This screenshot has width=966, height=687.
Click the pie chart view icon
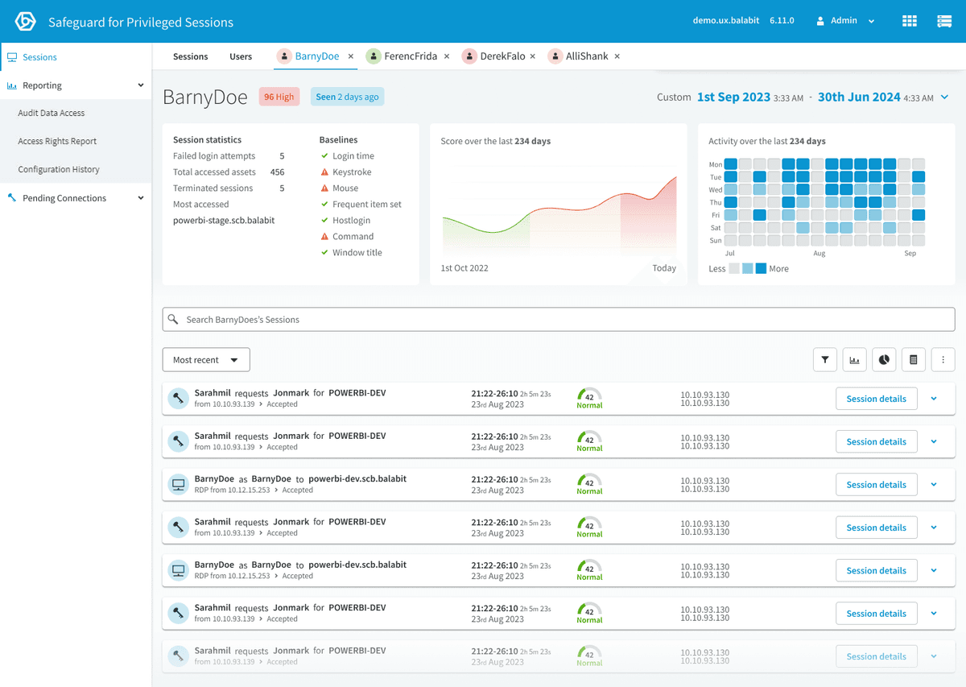tap(884, 359)
